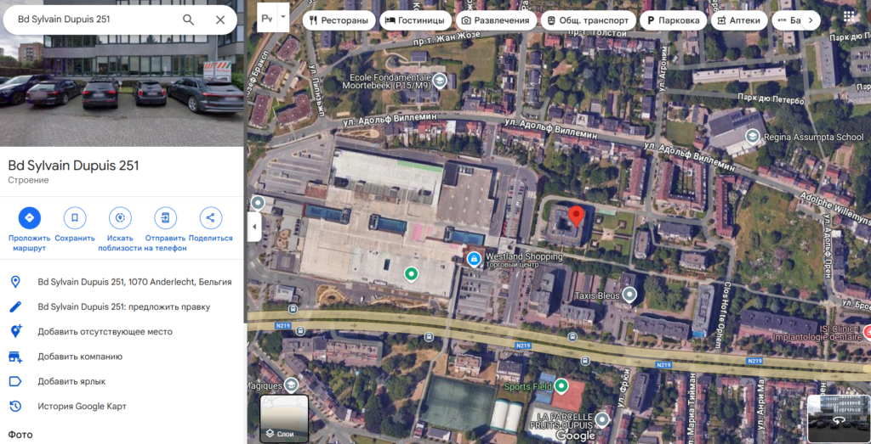Click the Сохранить bookmark icon
This screenshot has height=444, width=871.
point(74,218)
